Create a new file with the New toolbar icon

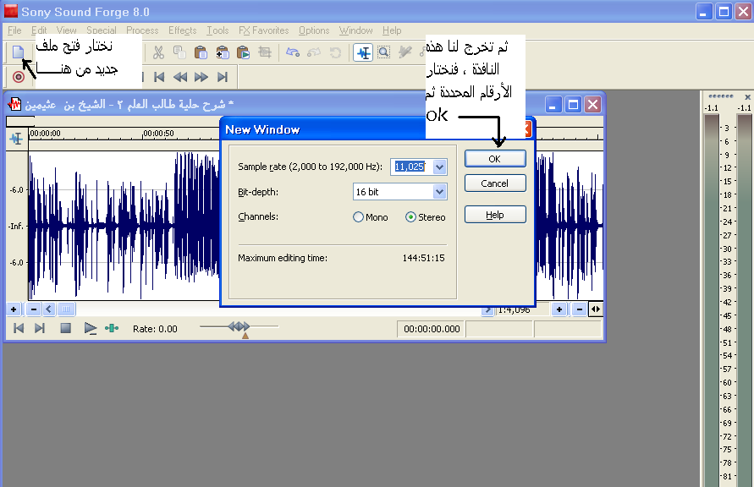pos(18,52)
